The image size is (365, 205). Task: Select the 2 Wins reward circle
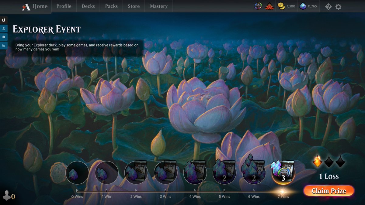136,173
